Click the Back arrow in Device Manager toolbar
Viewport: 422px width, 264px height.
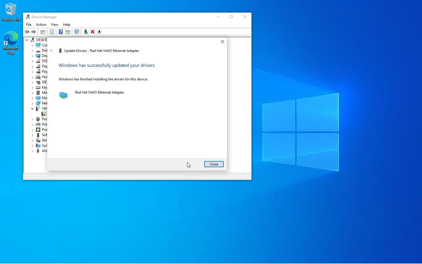[x=27, y=32]
